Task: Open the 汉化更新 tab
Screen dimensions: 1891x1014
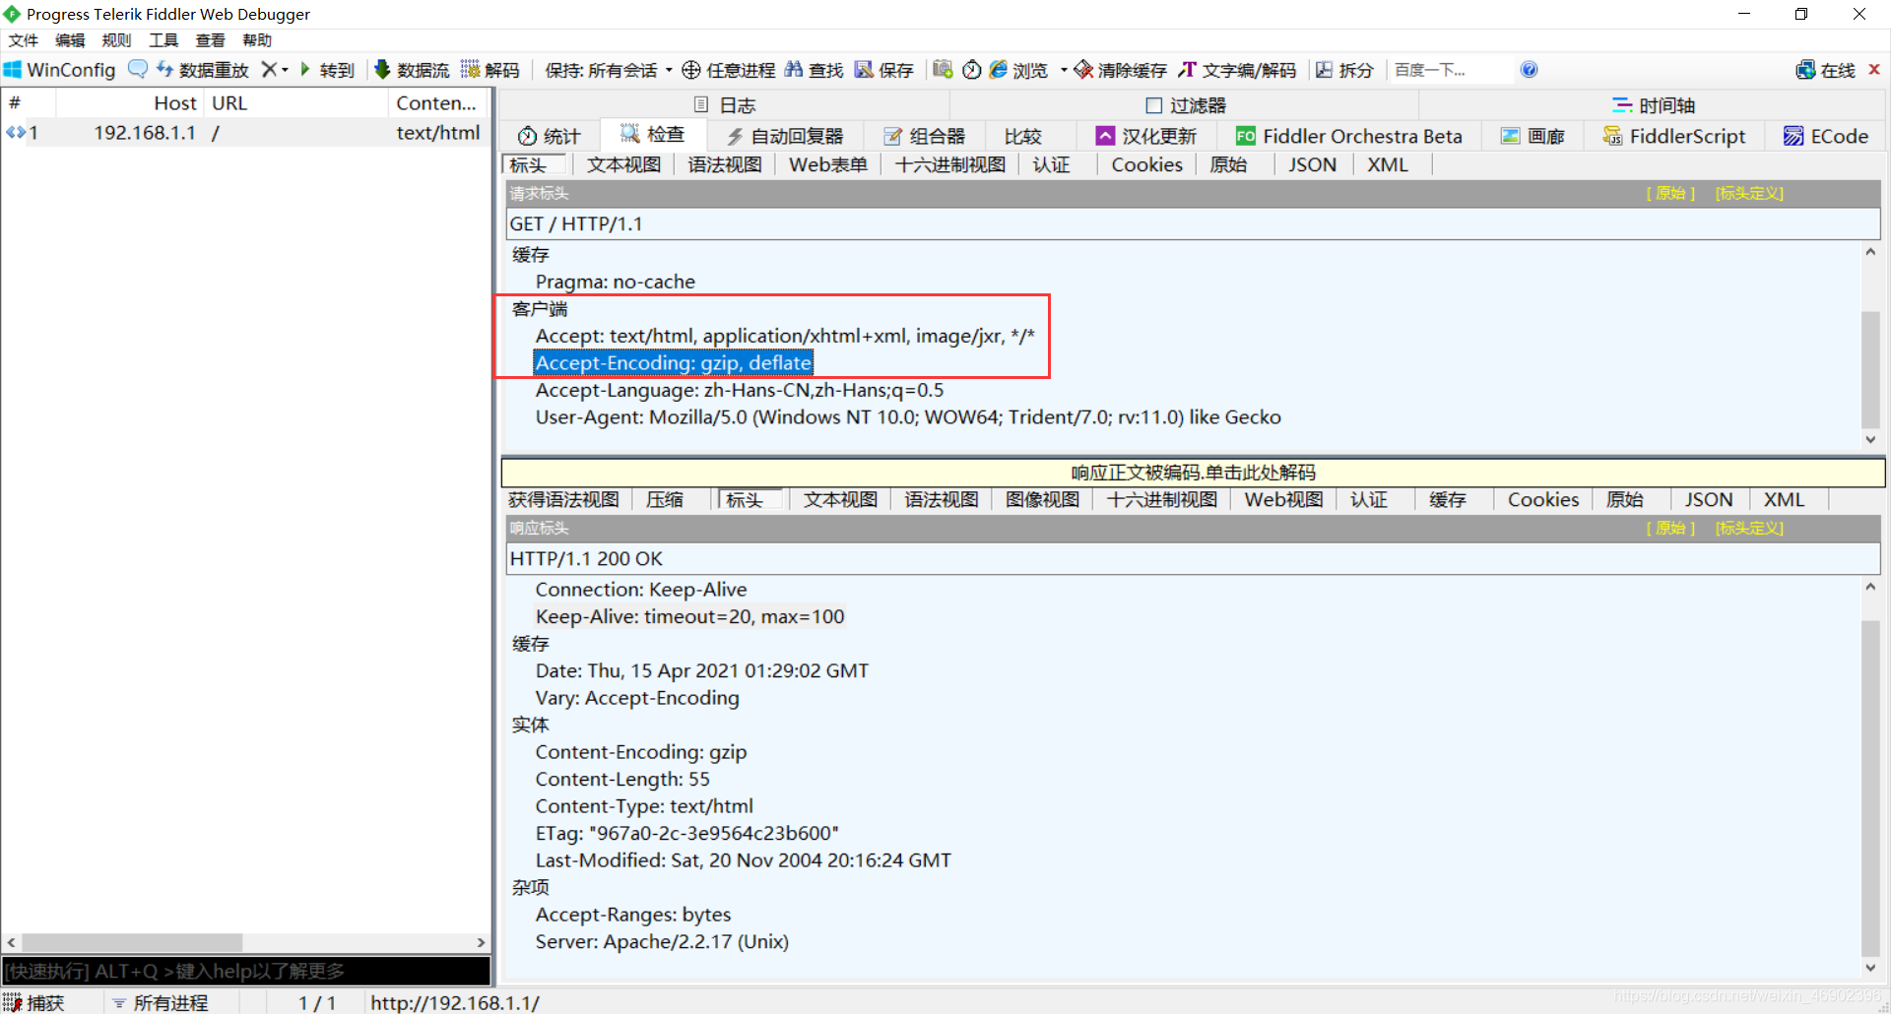Action: click(x=1146, y=136)
